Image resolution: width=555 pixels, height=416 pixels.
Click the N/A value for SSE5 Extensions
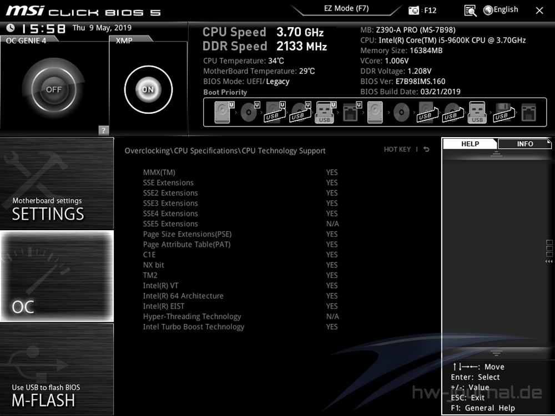coord(332,224)
